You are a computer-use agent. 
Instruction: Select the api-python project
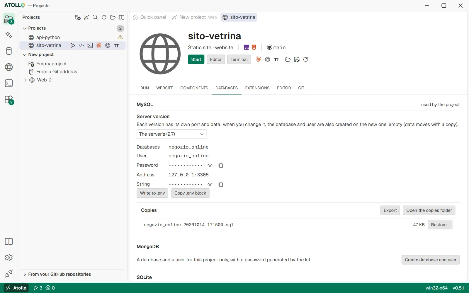(72, 37)
